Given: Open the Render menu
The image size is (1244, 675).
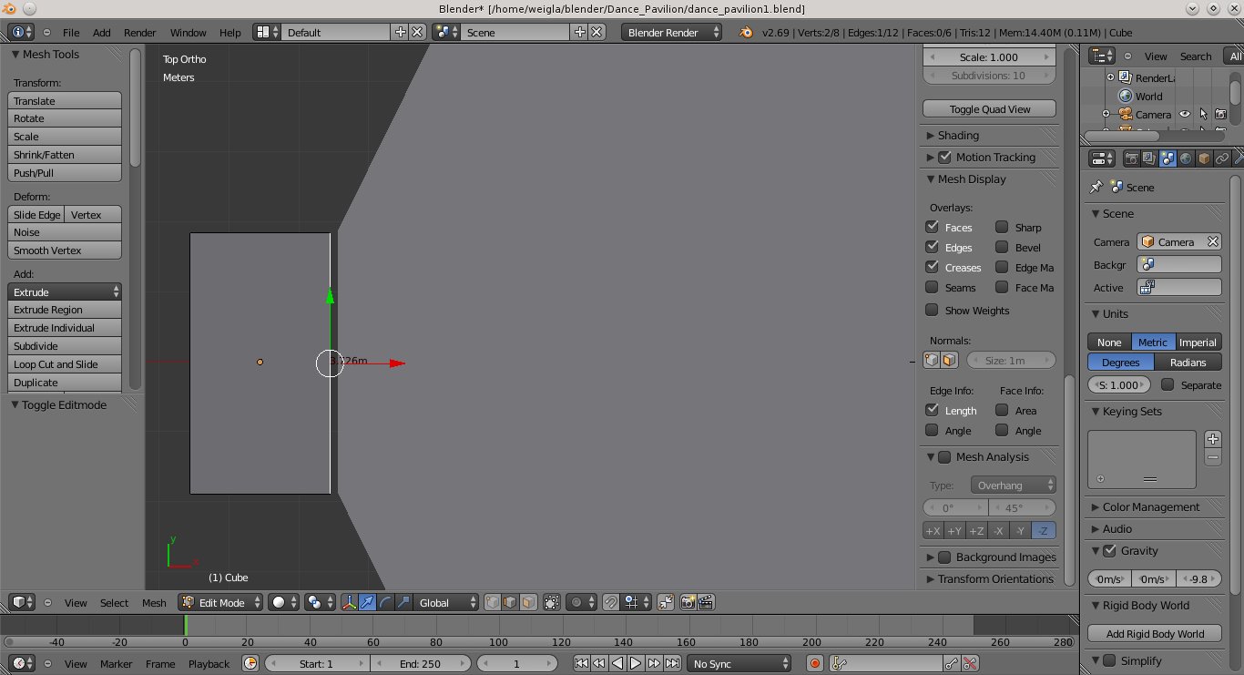Looking at the screenshot, I should 139,32.
